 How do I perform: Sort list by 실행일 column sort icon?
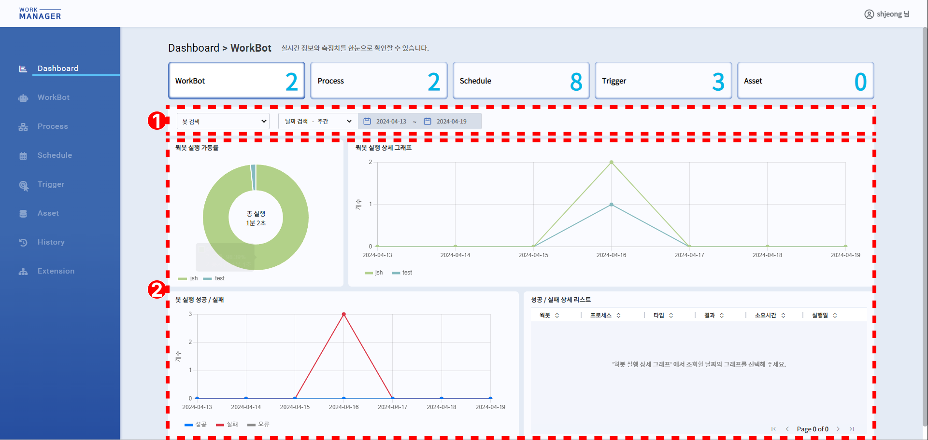point(835,315)
